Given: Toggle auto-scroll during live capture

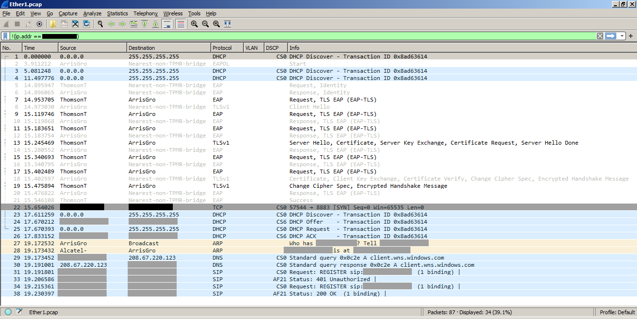Looking at the screenshot, I should coord(167,23).
